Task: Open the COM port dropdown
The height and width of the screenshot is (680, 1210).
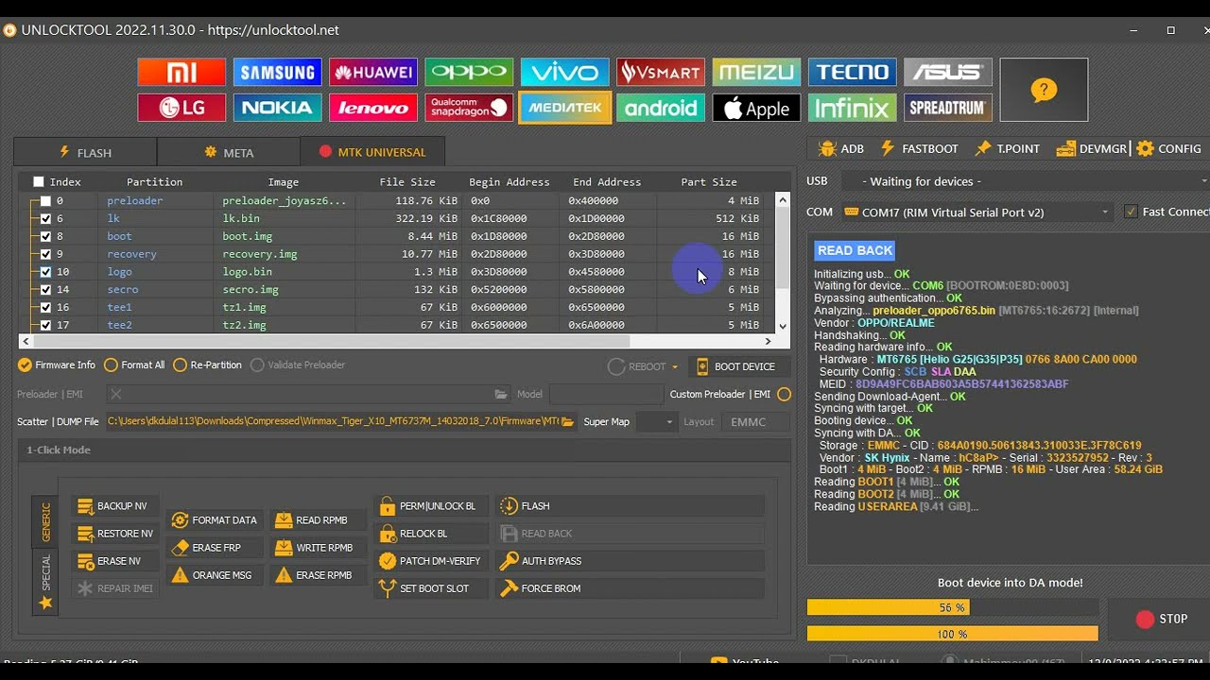Action: coord(977,212)
